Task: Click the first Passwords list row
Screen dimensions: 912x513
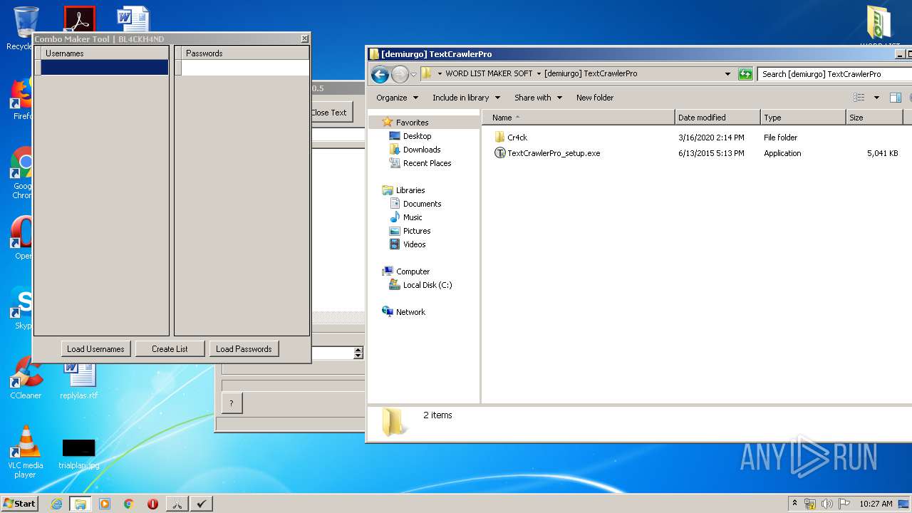Action: [246, 67]
